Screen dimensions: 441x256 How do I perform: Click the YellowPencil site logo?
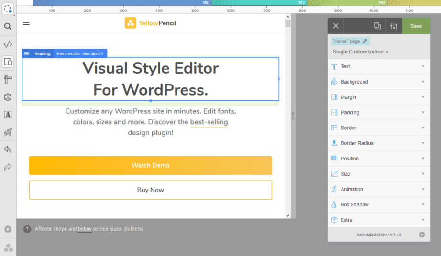coord(151,23)
